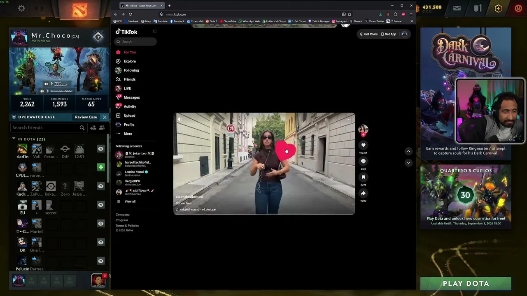Dismiss the Overwatch Case banner
This screenshot has width=527, height=296.
pos(105,117)
